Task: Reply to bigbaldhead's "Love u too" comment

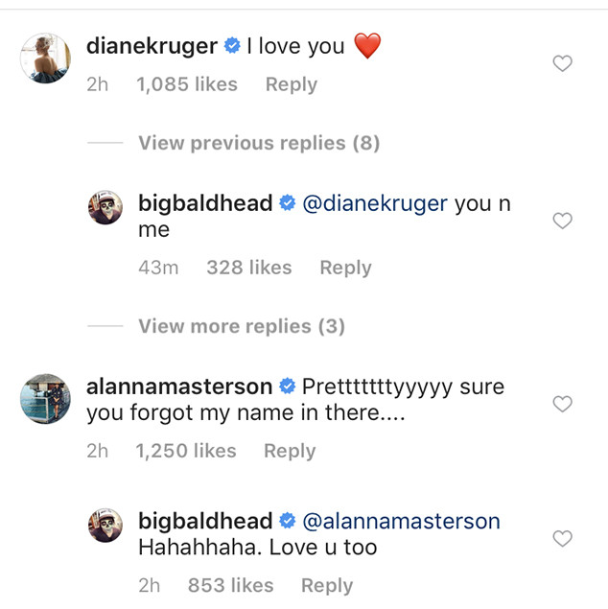Action: pyautogui.click(x=327, y=585)
